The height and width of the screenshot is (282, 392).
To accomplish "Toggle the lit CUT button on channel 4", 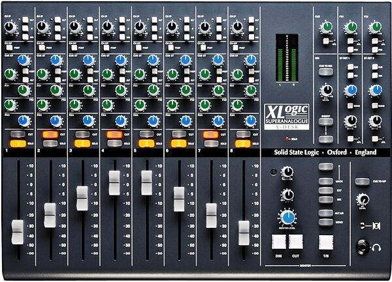I will tap(114, 135).
